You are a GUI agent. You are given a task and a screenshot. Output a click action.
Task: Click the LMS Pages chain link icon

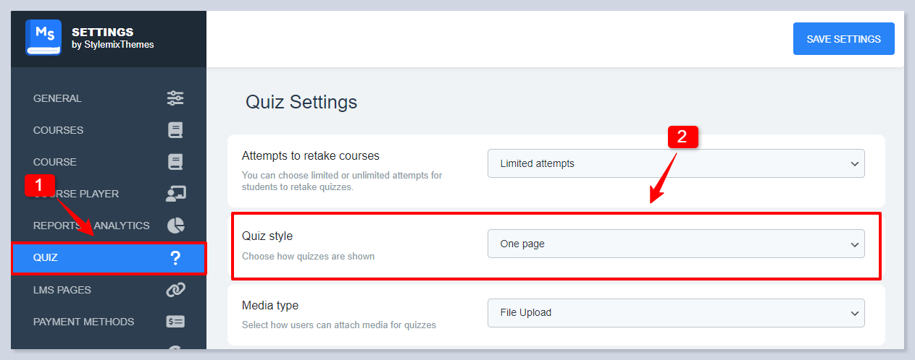[175, 290]
